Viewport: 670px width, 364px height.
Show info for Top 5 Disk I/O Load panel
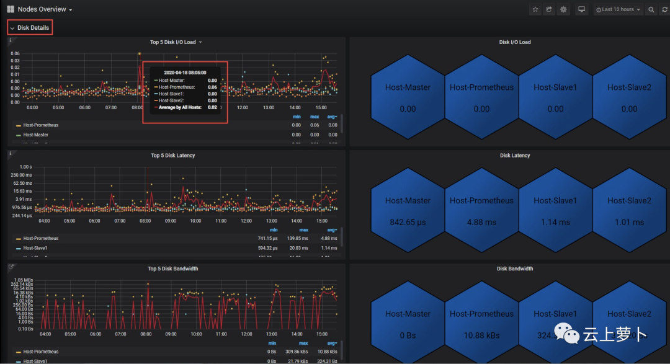pyautogui.click(x=11, y=40)
